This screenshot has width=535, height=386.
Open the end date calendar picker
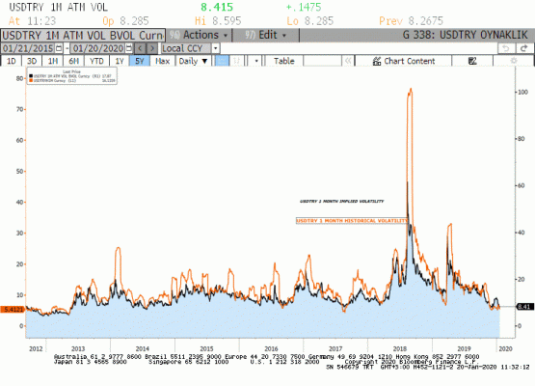click(x=128, y=48)
